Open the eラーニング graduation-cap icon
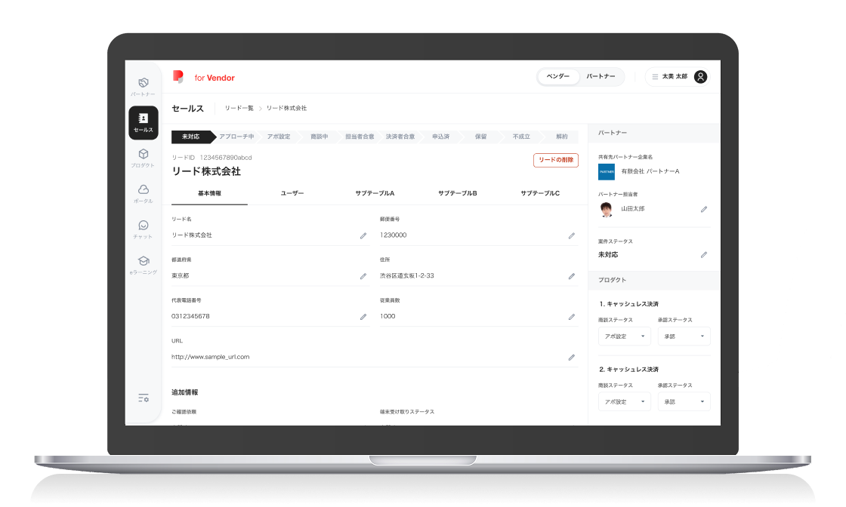The height and width of the screenshot is (507, 846). pos(143,260)
